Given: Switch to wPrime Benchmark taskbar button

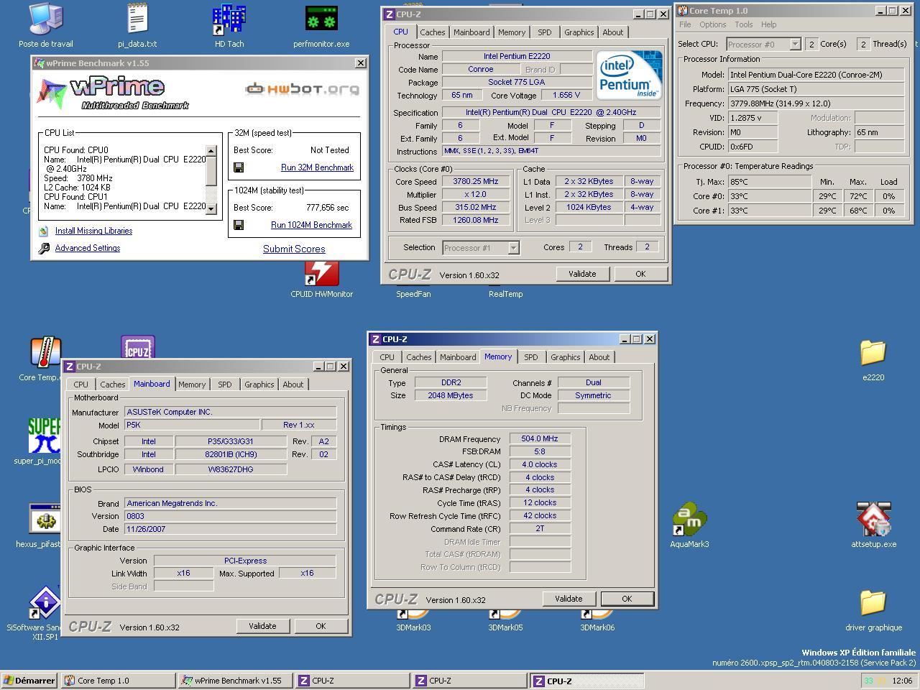Looking at the screenshot, I should tap(235, 681).
